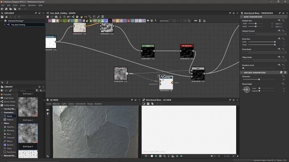Click the red node icon in node bar
The width and height of the screenshot is (289, 162).
[129, 21]
